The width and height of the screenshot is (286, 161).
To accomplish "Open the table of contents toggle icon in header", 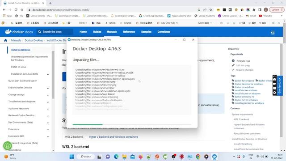I will point(273,33).
